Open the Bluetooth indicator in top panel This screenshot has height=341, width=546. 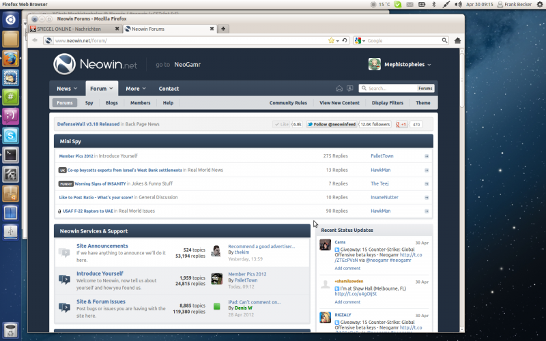(434, 5)
